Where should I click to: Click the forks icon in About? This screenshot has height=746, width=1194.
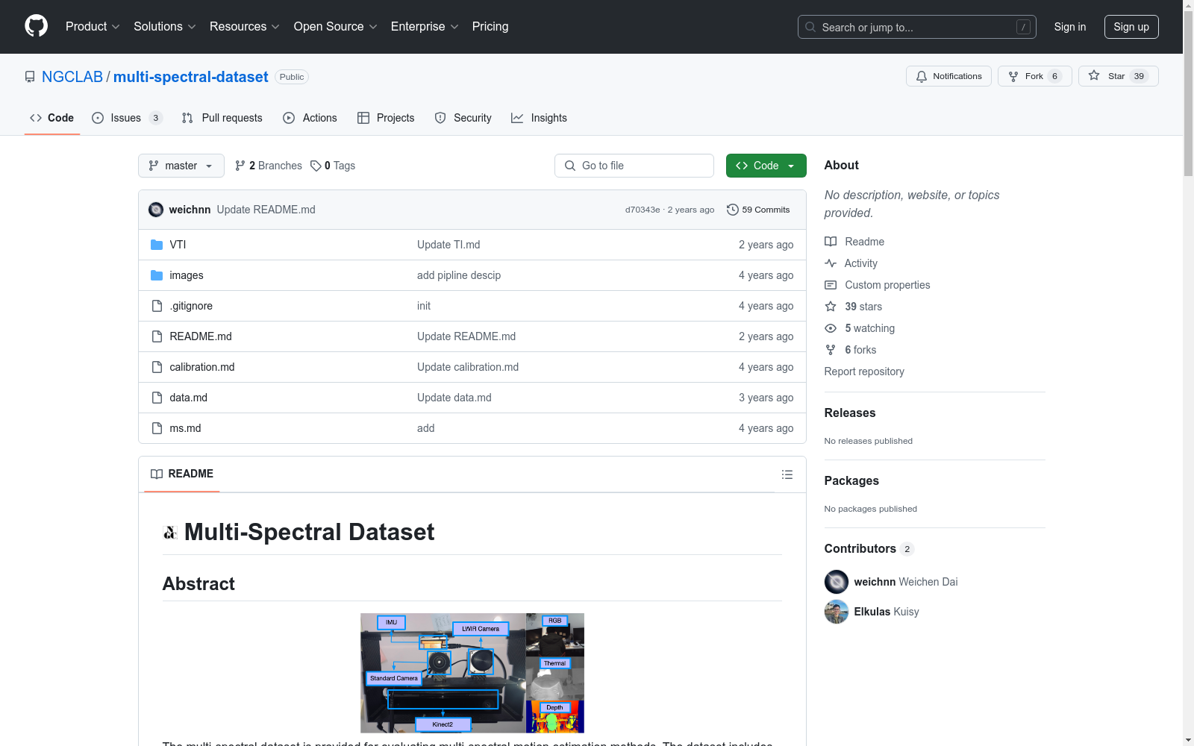tap(831, 350)
